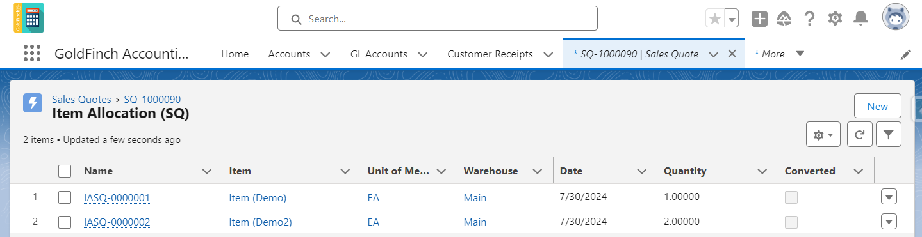This screenshot has width=922, height=237.
Task: Open the Item (Demo2) link
Action: coord(260,222)
